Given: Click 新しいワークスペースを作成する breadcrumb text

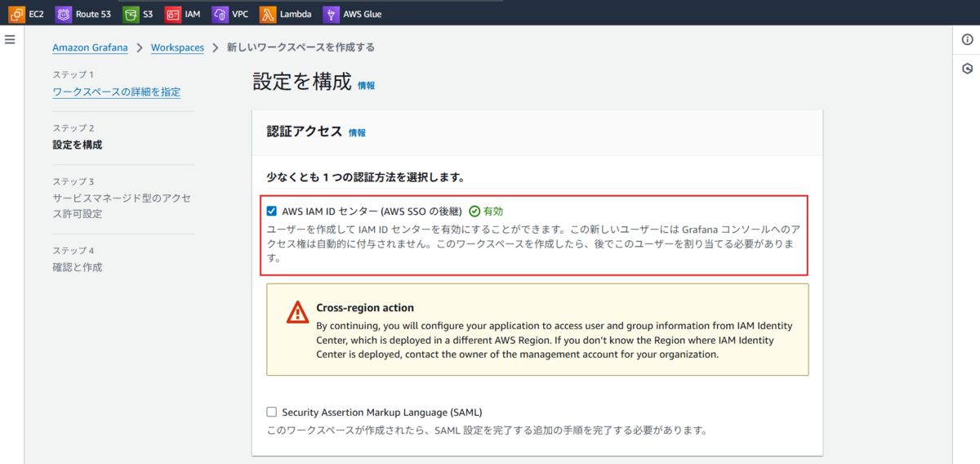Looking at the screenshot, I should pyautogui.click(x=301, y=47).
